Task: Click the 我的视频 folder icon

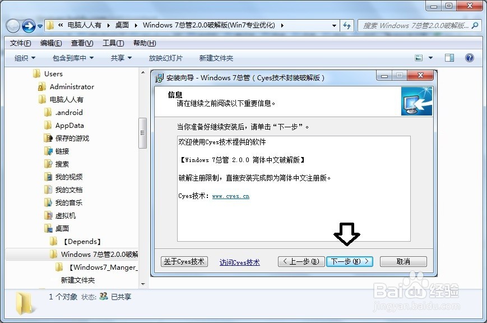Action: (x=48, y=177)
